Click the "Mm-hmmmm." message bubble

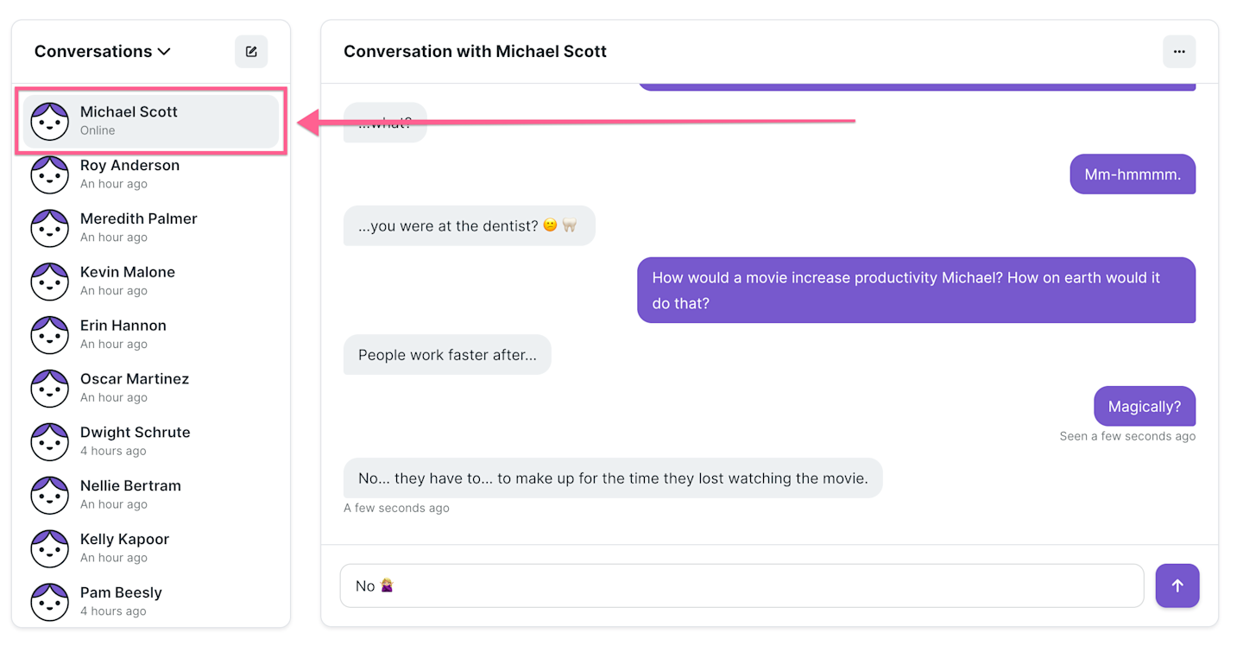[x=1133, y=174]
